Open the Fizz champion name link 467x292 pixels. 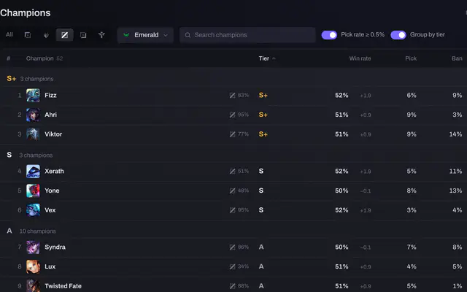(50, 96)
